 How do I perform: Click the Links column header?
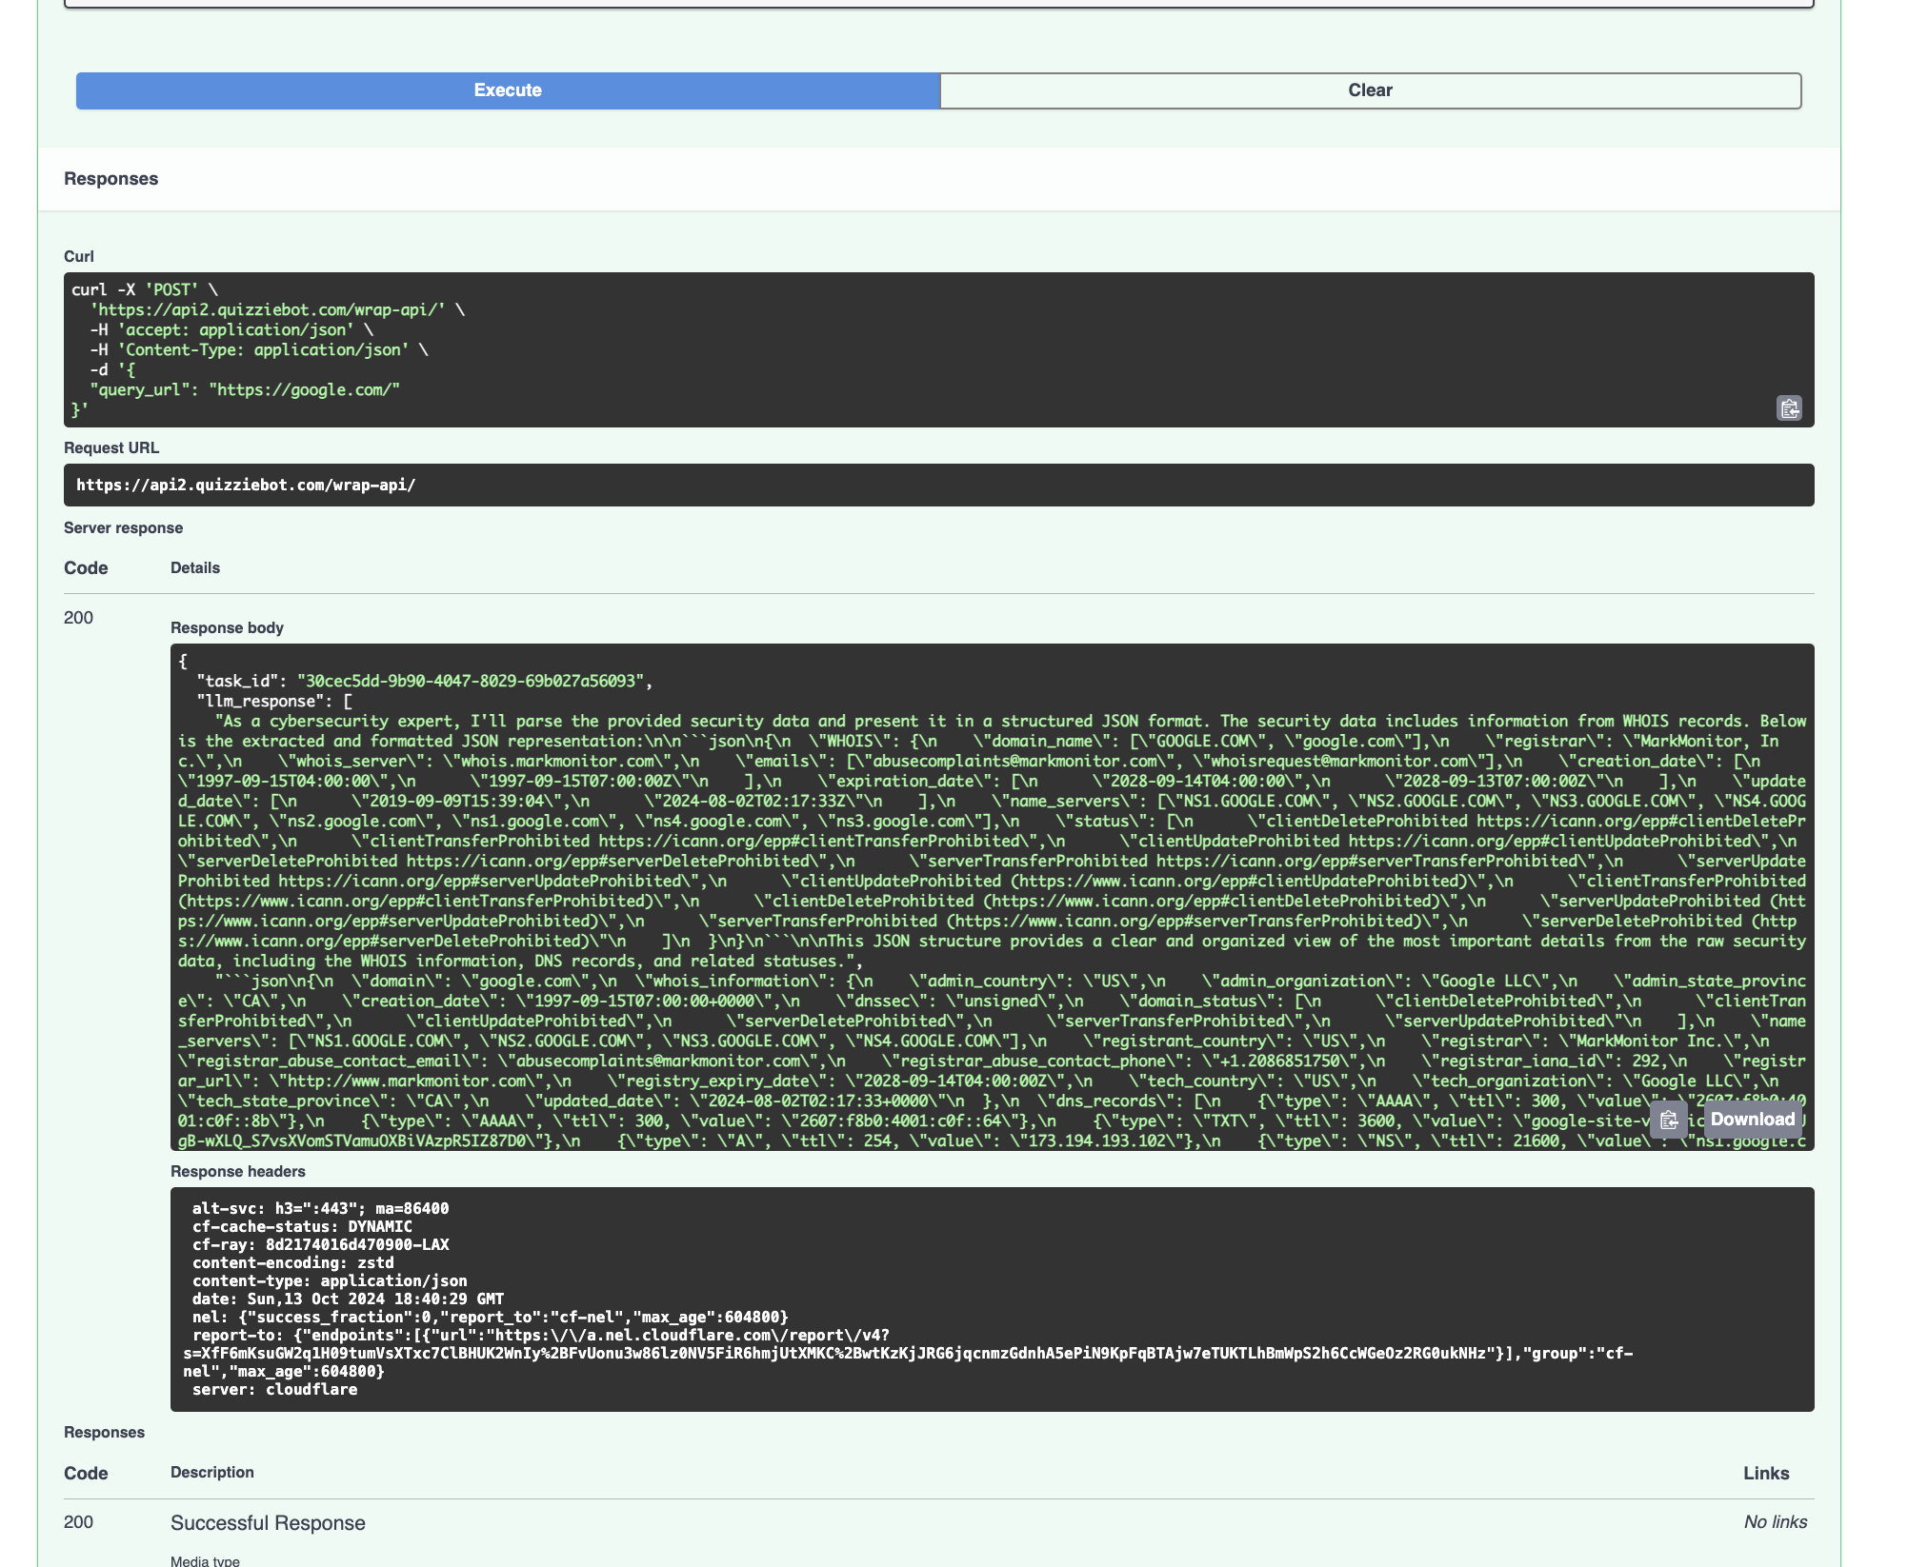pyautogui.click(x=1765, y=1474)
